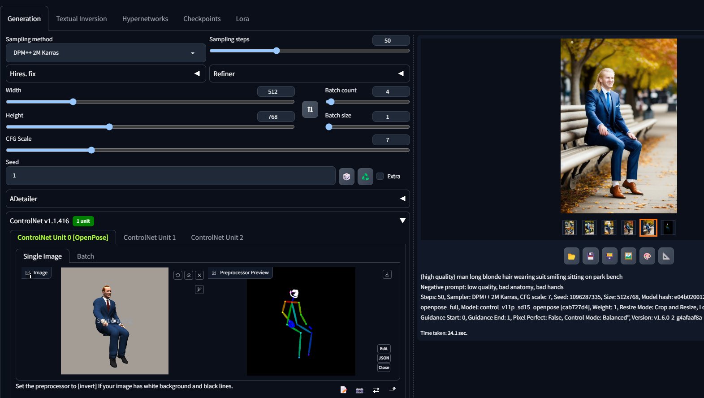Click the webcam camera icon in ControlNet
Image resolution: width=704 pixels, height=398 pixels.
(359, 390)
